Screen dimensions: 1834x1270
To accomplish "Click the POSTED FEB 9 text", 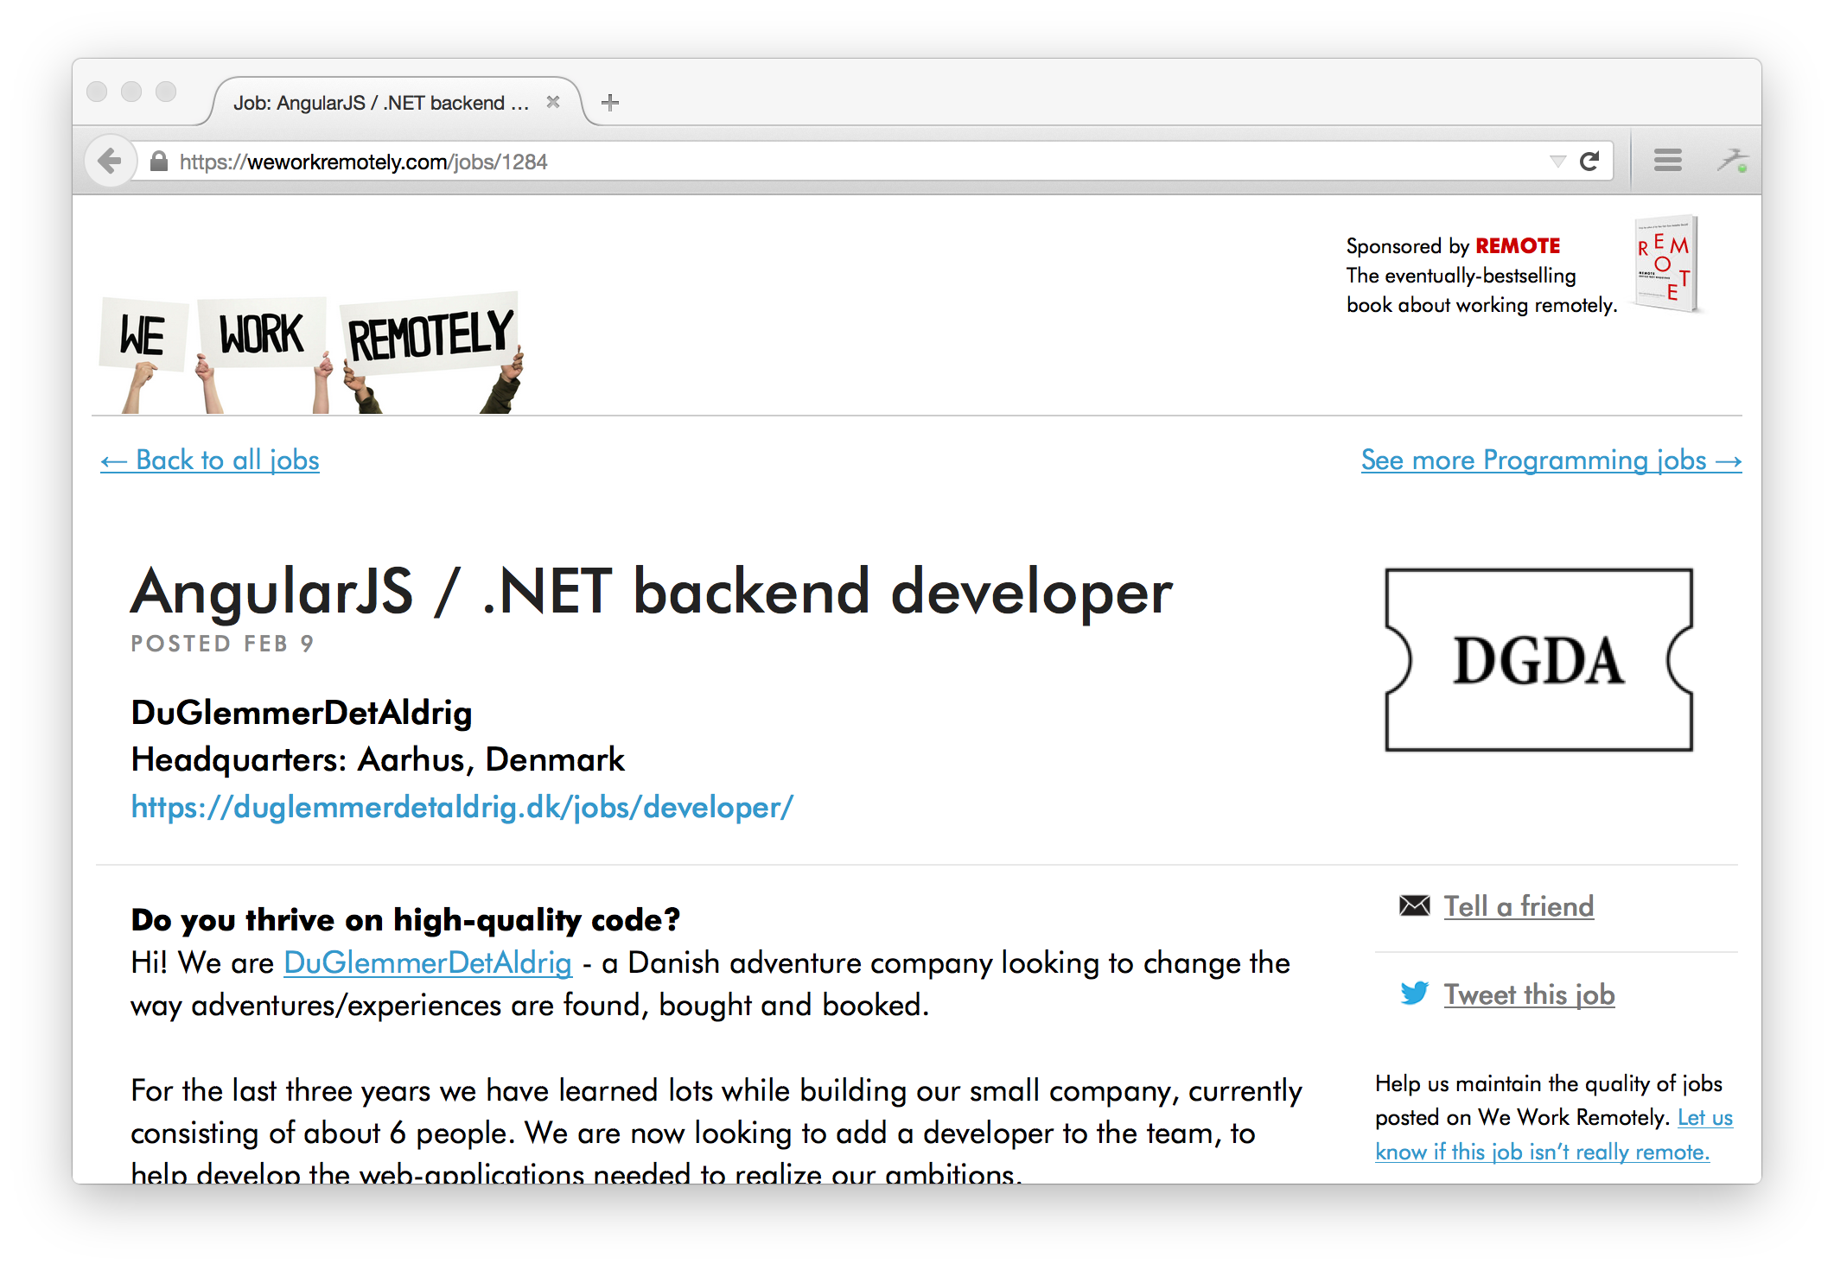I will point(222,644).
